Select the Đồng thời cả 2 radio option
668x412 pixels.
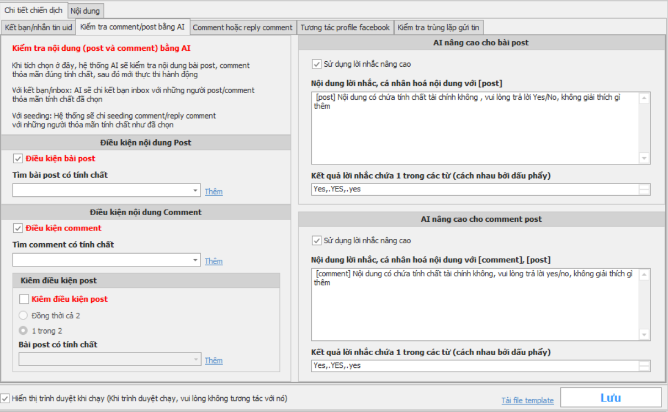coord(23,316)
